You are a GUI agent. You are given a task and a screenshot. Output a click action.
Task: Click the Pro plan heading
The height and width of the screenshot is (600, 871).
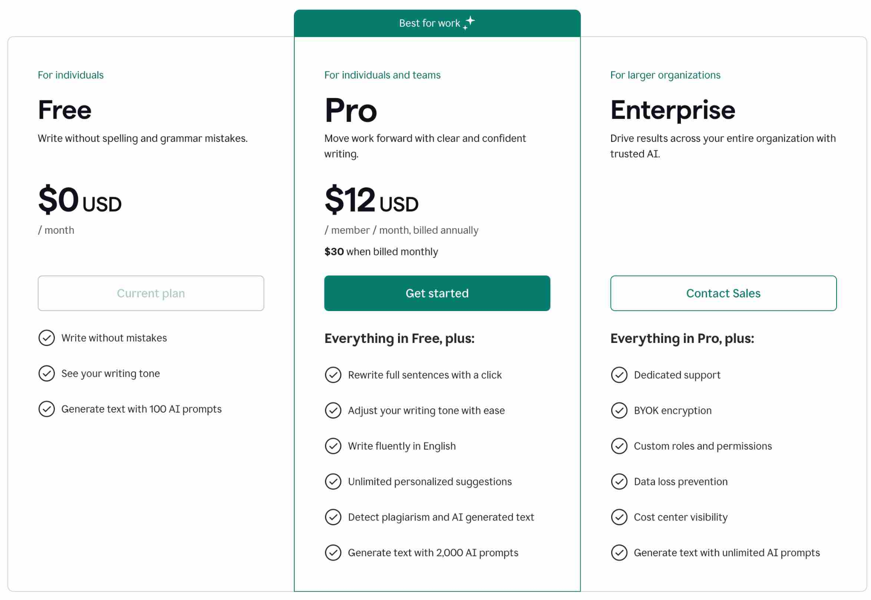click(x=350, y=110)
